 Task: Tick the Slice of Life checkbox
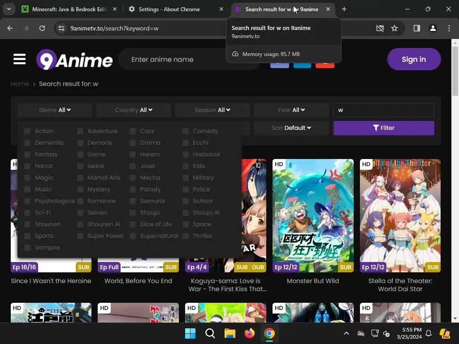[x=133, y=224]
